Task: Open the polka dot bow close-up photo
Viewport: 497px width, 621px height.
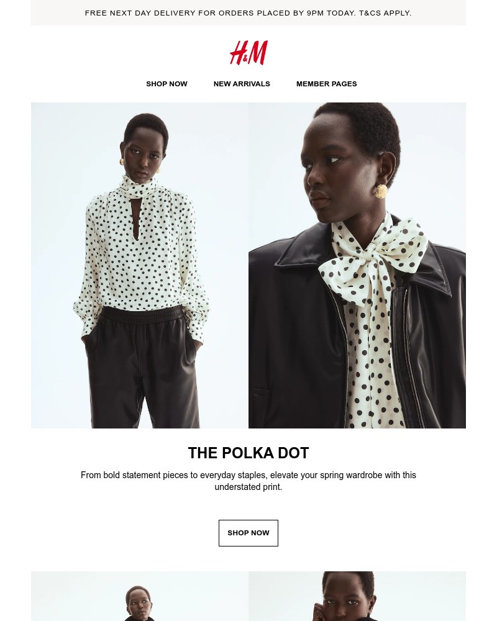Action: tap(357, 265)
